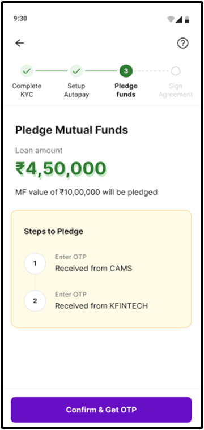Tap the Steps to Pledge heading
The image size is (204, 430).
[x=53, y=232]
